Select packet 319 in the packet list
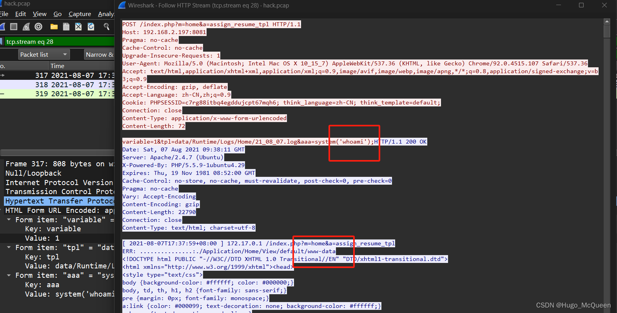Screen dimensions: 617x313 (x=57, y=94)
